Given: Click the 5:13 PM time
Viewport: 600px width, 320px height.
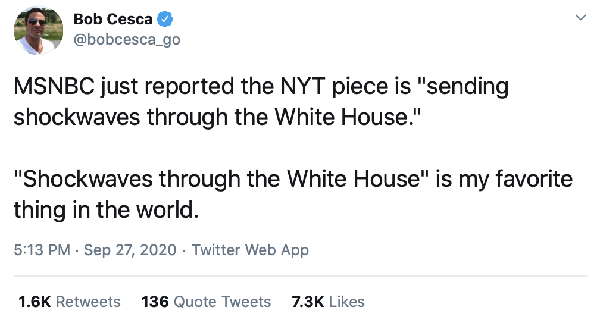Looking at the screenshot, I should pyautogui.click(x=42, y=250).
